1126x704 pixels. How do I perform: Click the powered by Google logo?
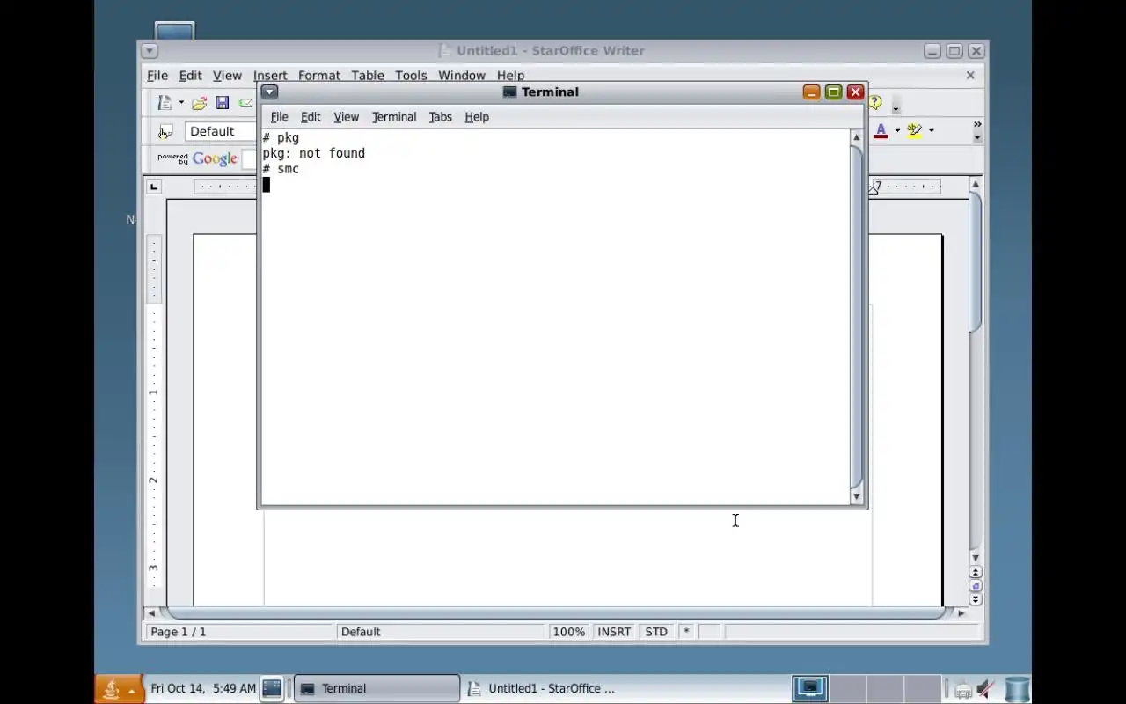click(197, 159)
